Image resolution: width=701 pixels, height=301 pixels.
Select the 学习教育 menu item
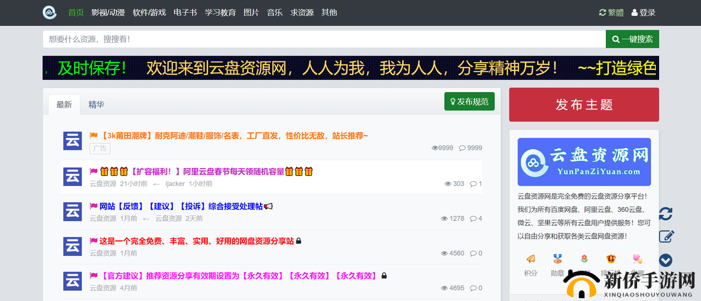[x=221, y=13]
